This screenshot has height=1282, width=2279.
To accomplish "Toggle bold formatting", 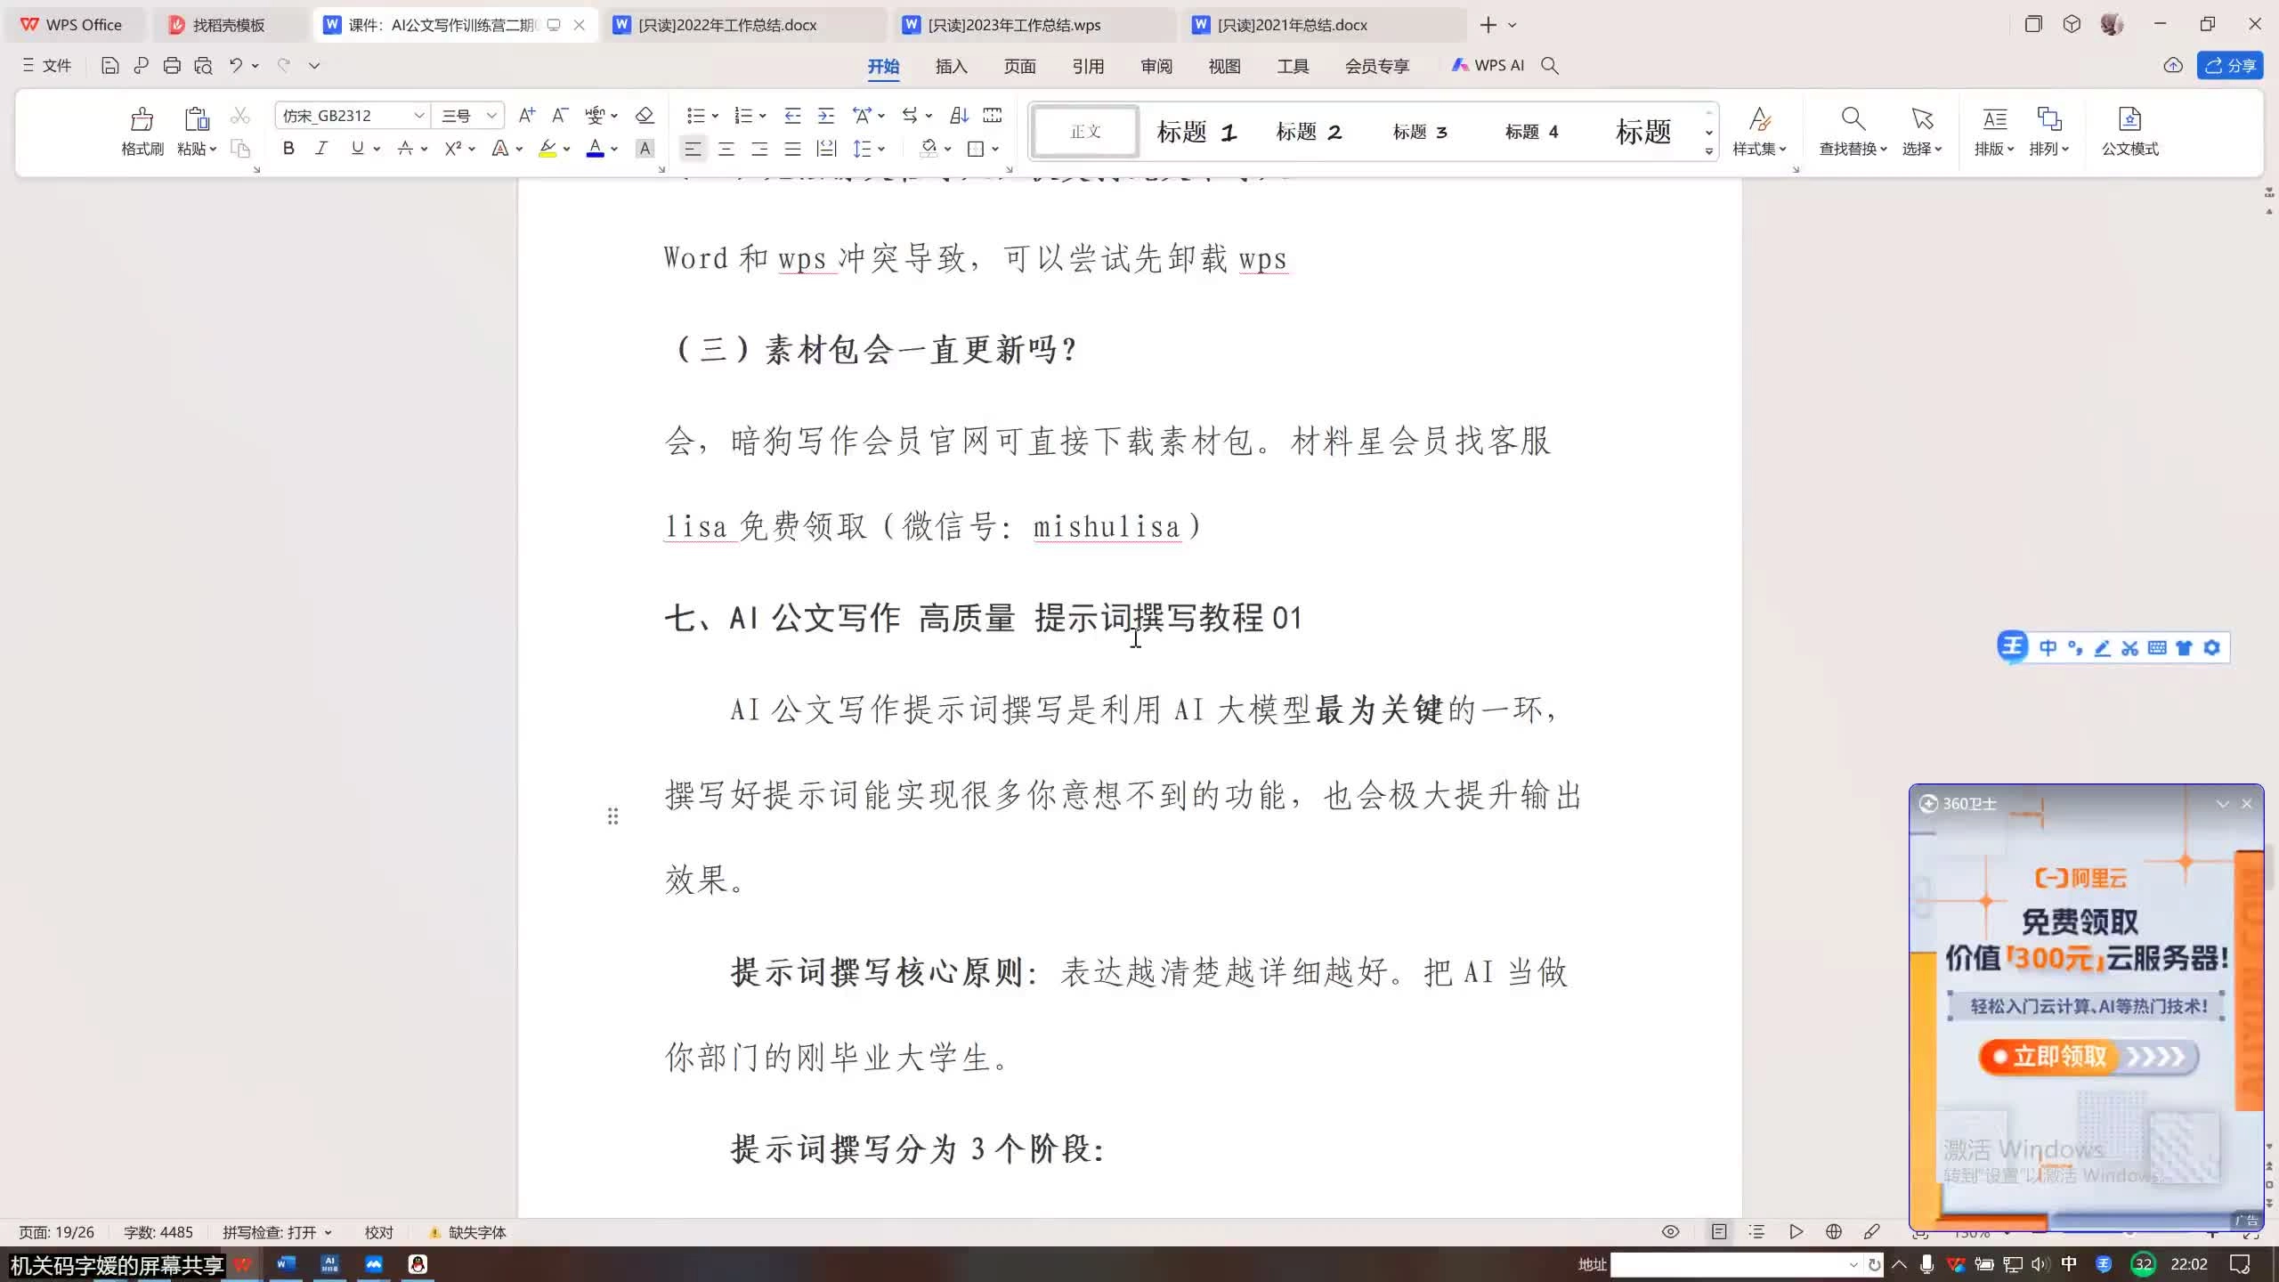I will point(288,149).
